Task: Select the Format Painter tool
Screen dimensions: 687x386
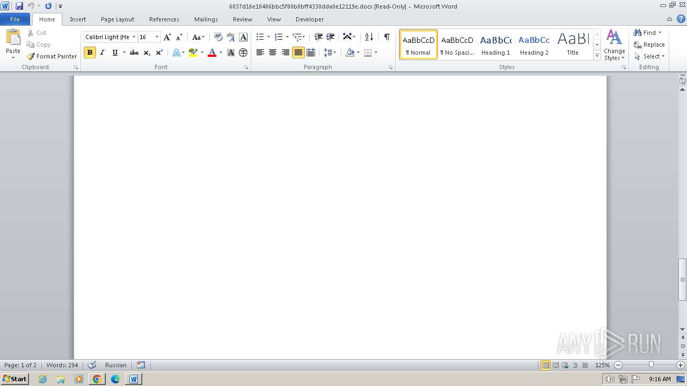Action: click(x=52, y=56)
